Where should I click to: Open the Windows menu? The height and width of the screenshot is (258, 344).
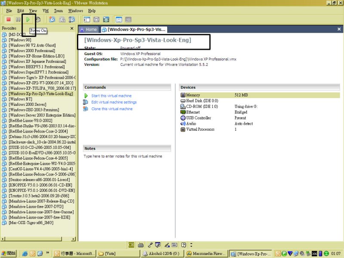point(76,10)
